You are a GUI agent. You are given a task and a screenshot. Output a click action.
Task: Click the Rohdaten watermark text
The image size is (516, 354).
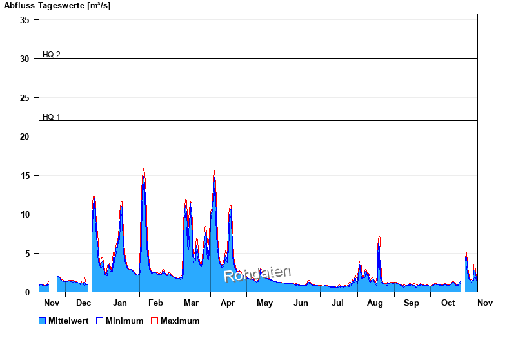coord(257,274)
